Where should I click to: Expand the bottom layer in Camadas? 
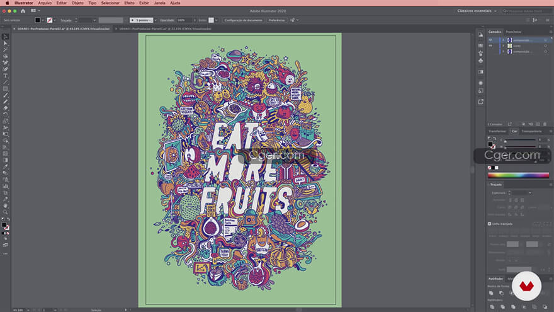(x=503, y=52)
